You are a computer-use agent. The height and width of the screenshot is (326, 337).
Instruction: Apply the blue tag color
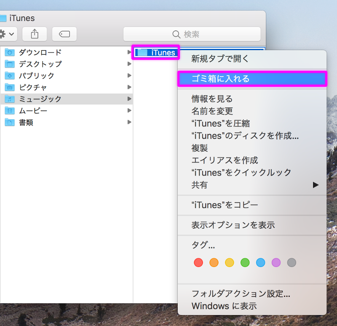(260, 262)
